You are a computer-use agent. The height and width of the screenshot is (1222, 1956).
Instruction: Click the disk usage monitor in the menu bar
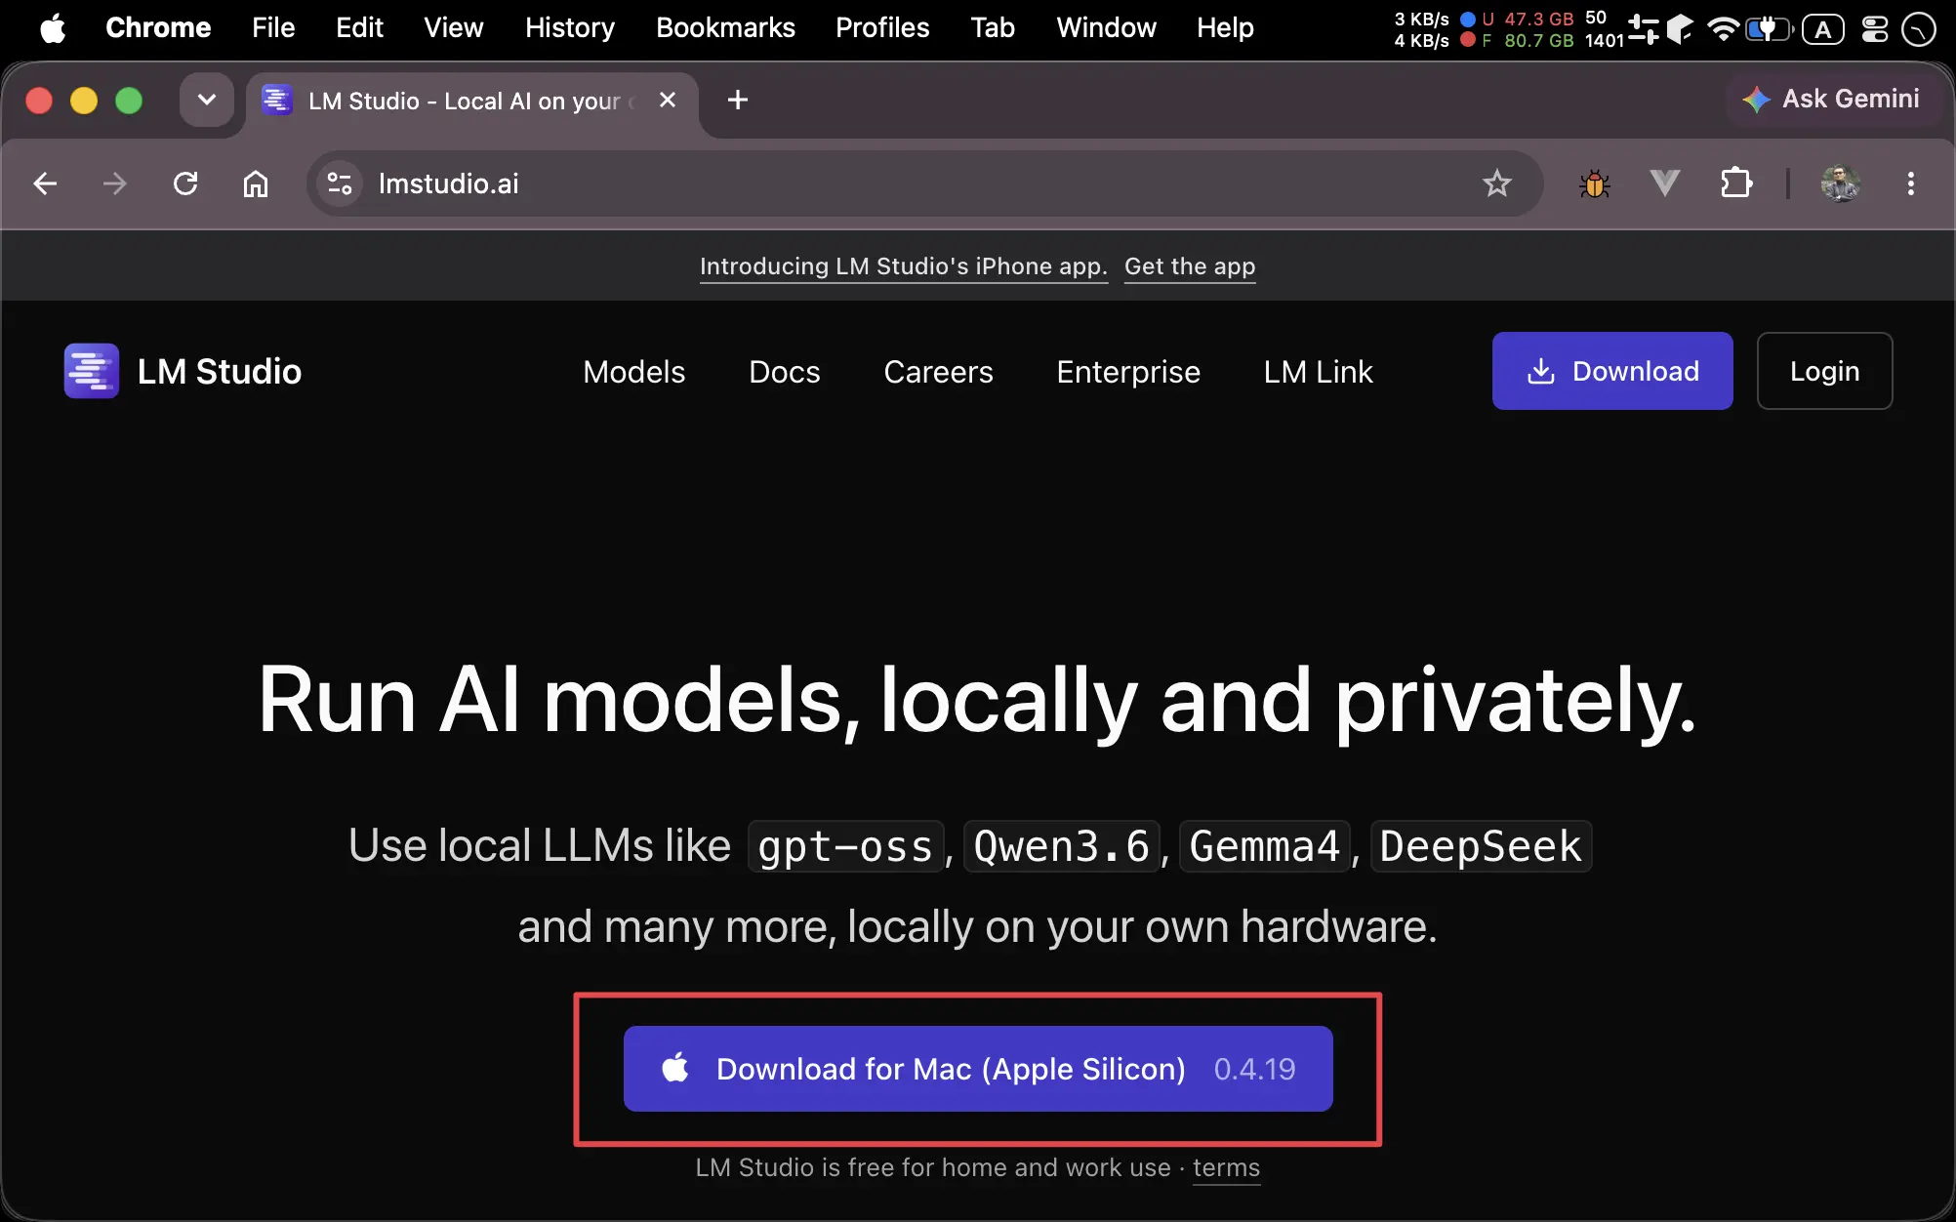(x=1518, y=28)
